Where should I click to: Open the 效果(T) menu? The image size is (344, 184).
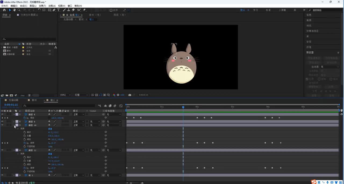pyautogui.click(x=42, y=6)
